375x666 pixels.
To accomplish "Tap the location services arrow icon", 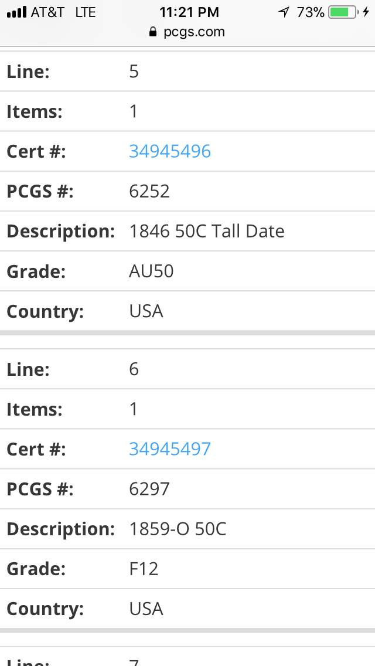I will point(284,12).
